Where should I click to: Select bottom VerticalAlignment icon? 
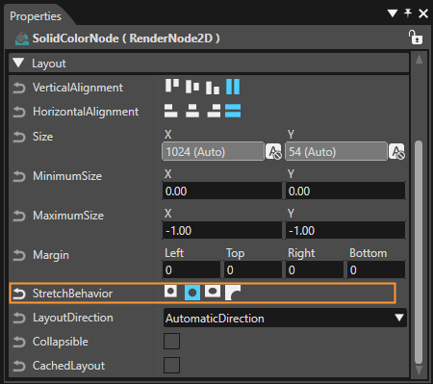pyautogui.click(x=213, y=88)
